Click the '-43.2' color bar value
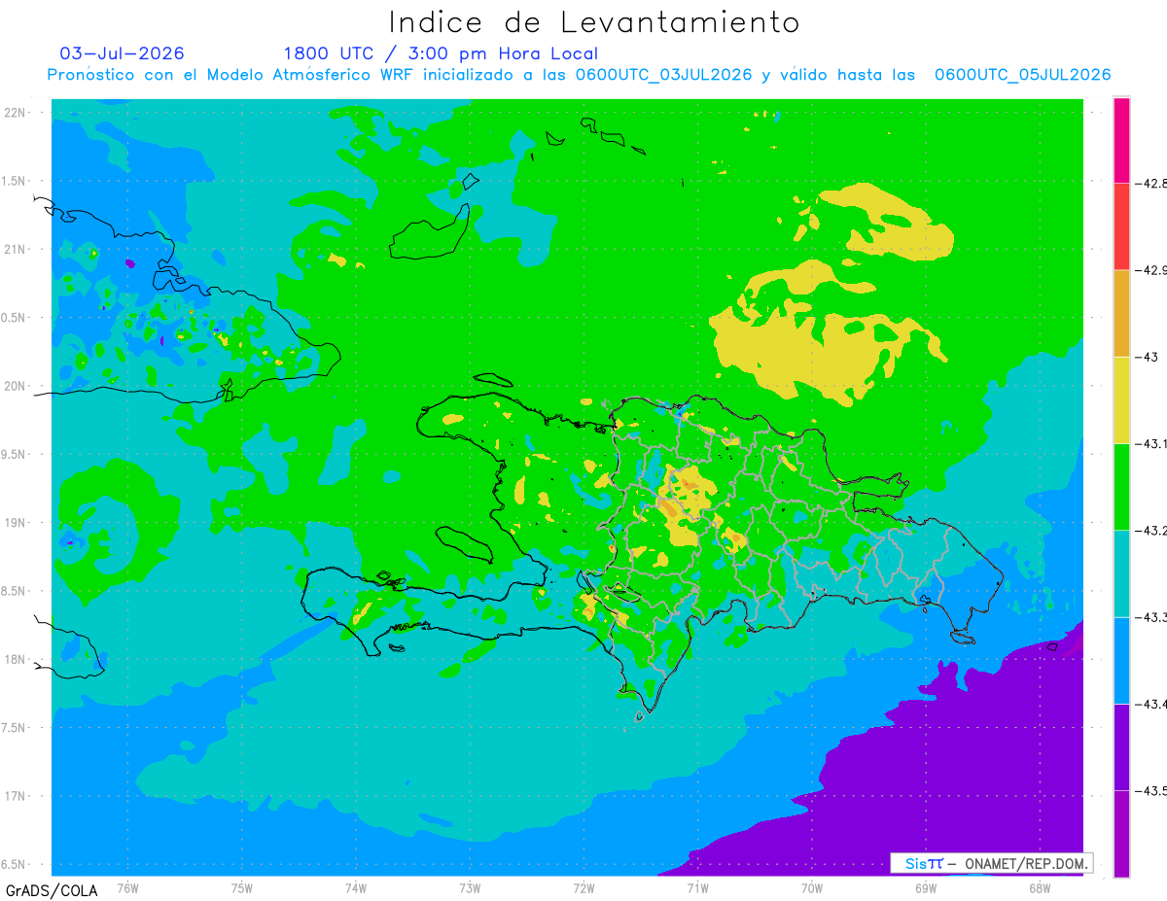This screenshot has width=1167, height=901. 1151,530
